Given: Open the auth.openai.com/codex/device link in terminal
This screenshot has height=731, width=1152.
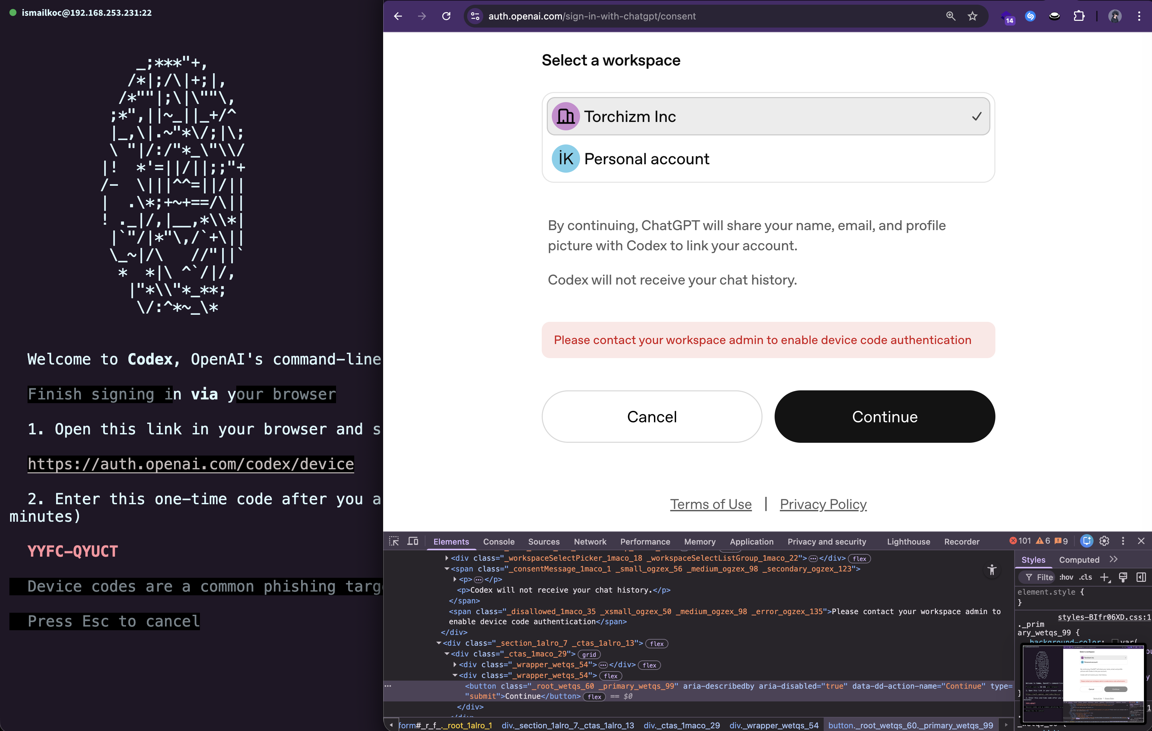Looking at the screenshot, I should [x=191, y=464].
